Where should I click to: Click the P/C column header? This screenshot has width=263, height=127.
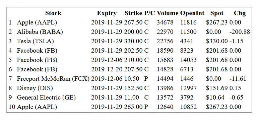[150, 13]
